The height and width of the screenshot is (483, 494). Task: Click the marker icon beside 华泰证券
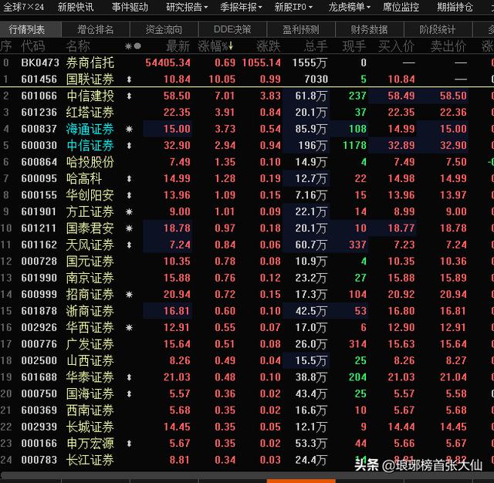[x=129, y=377]
